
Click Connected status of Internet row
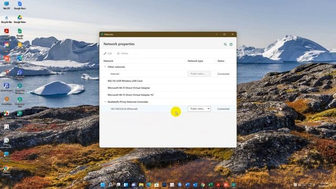(x=223, y=73)
